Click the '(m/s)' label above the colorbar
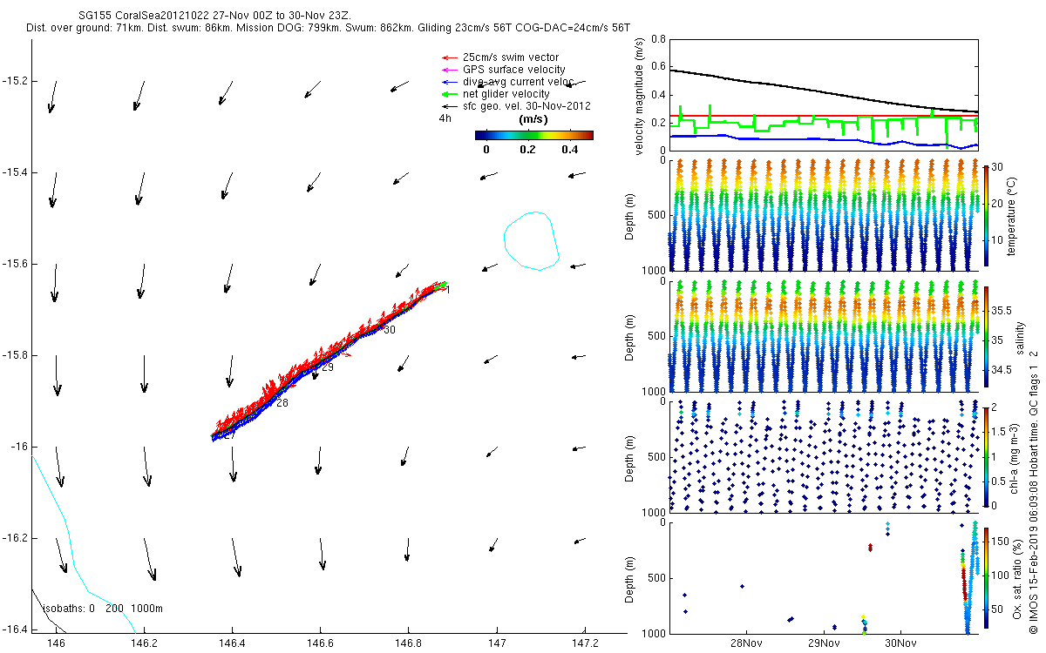The width and height of the screenshot is (1046, 653). pos(533,119)
